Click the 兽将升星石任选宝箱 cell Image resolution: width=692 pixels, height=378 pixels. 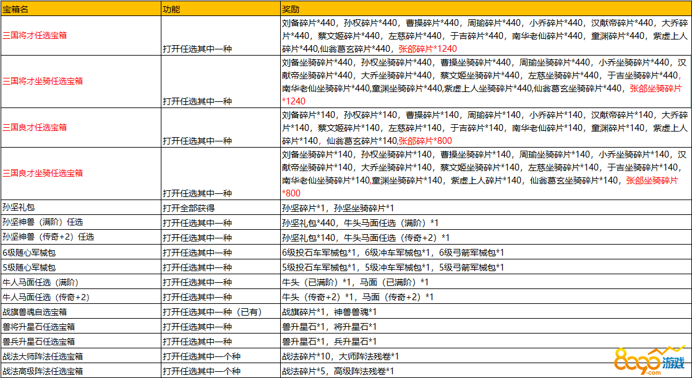coord(39,327)
